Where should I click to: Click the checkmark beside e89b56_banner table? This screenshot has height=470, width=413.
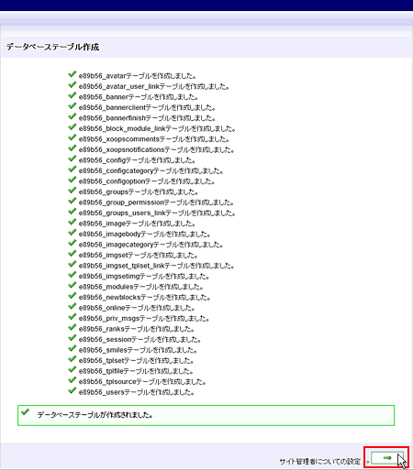(x=73, y=95)
